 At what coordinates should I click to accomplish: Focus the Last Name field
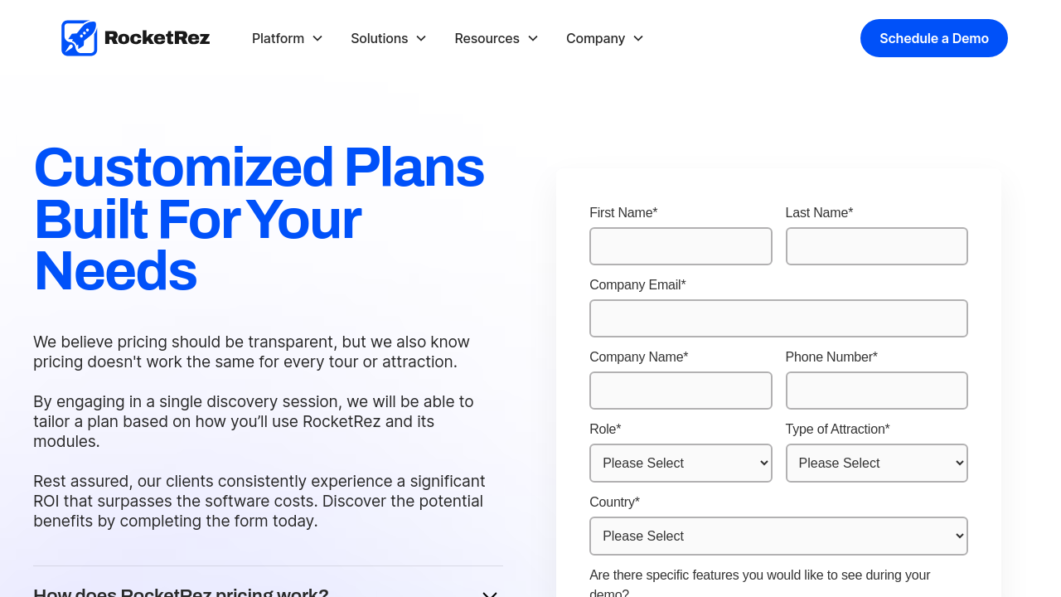(x=876, y=246)
